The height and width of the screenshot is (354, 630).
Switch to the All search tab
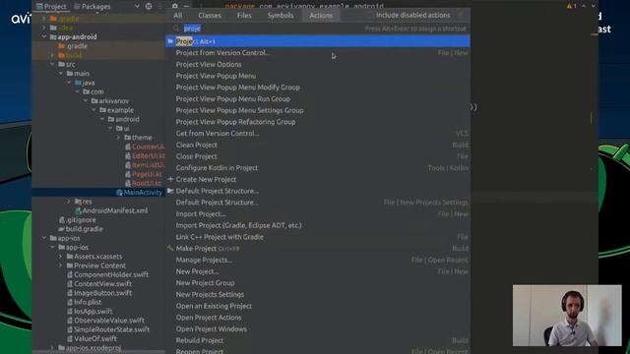[x=178, y=16]
